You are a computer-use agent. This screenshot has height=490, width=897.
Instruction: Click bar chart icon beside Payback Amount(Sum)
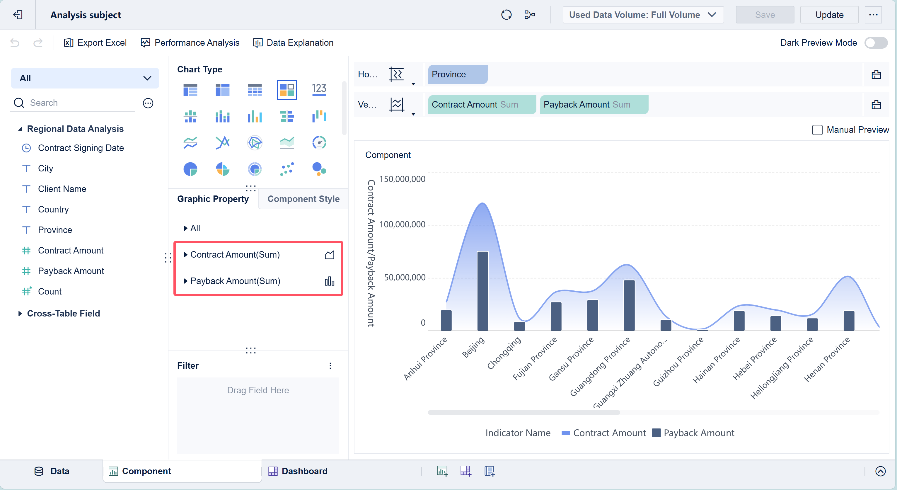(329, 281)
